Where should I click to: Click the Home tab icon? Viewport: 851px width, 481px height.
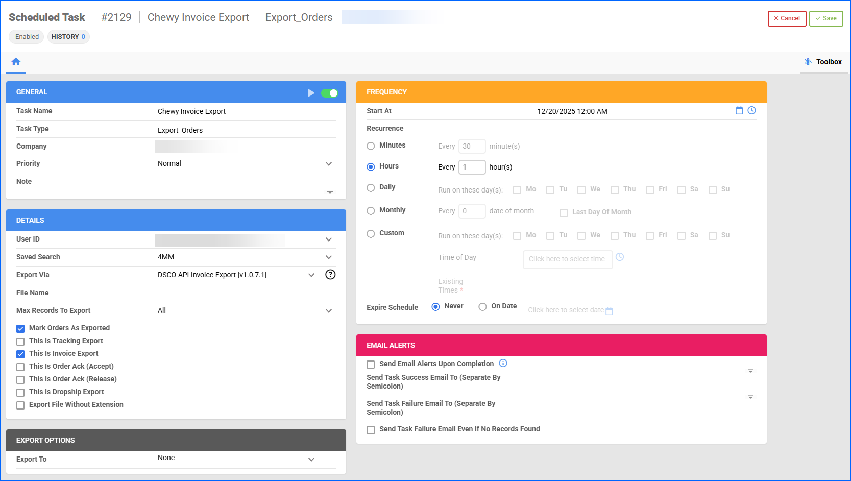coord(16,62)
